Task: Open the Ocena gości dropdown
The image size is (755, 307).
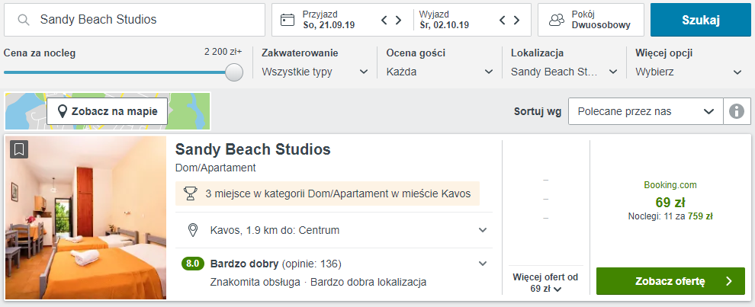Action: (x=439, y=72)
